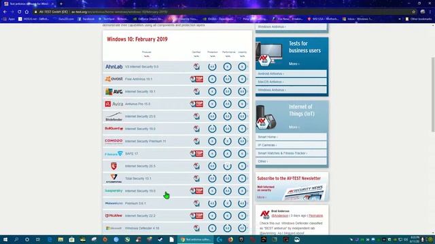Click the Comodo logo in the table
Screen dimensions: 435x244
click(114, 141)
